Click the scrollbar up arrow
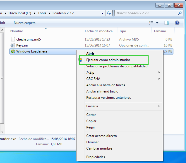Screen dimensions: 186x163 pos(2,30)
